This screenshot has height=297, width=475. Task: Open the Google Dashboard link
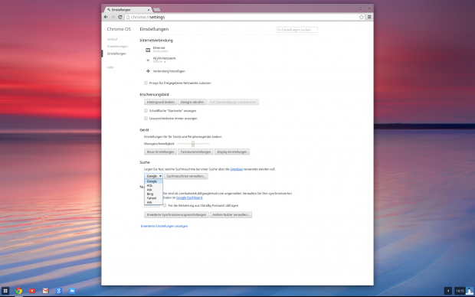pos(189,197)
